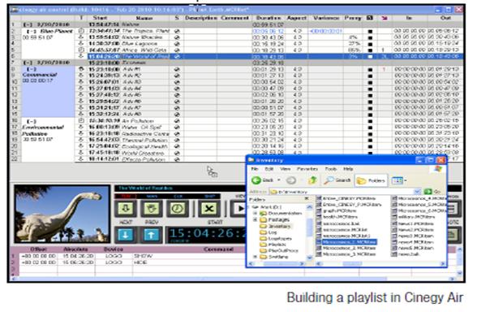Click the status icon of Thermal Pollution row
The image size is (477, 312).
pos(177,140)
